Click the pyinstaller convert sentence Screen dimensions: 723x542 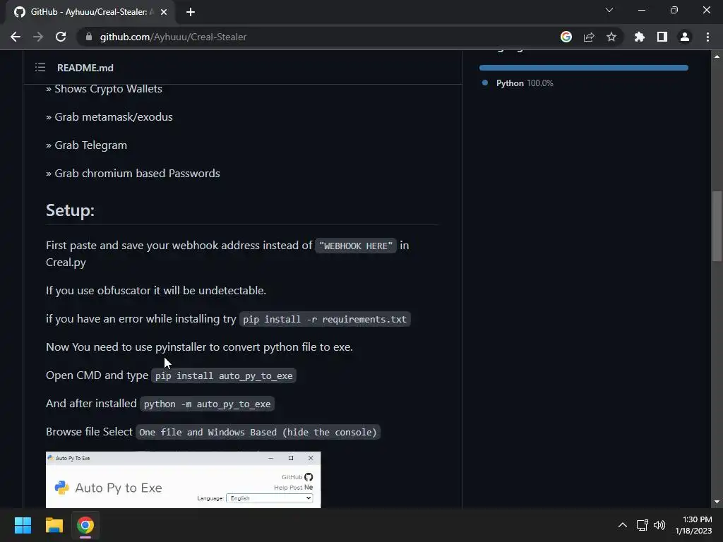(199, 347)
